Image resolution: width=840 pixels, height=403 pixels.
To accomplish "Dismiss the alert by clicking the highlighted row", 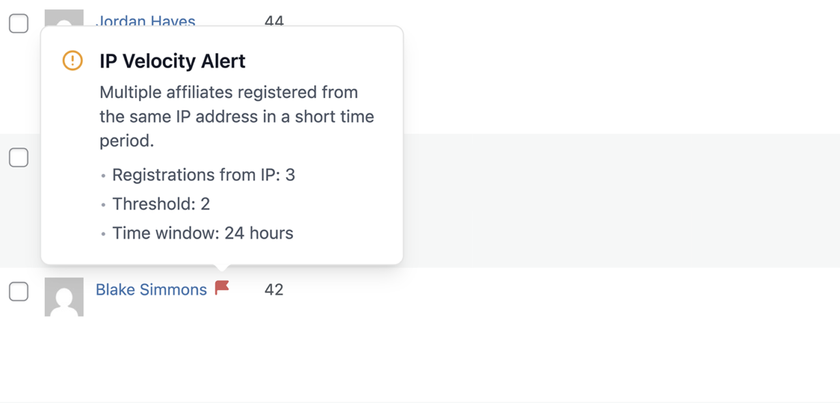I will [x=580, y=201].
